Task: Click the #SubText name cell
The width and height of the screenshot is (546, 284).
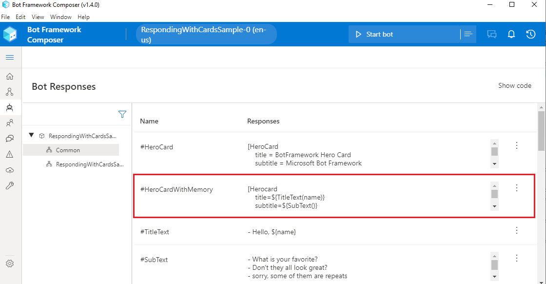Action: pos(154,260)
